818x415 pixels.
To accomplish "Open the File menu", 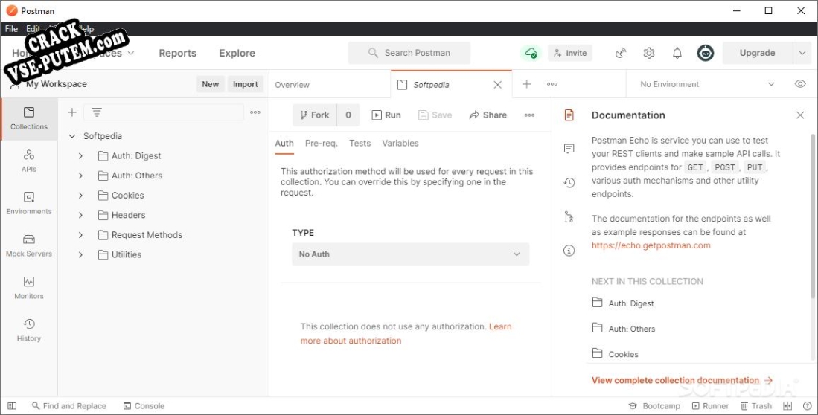I will (11, 29).
